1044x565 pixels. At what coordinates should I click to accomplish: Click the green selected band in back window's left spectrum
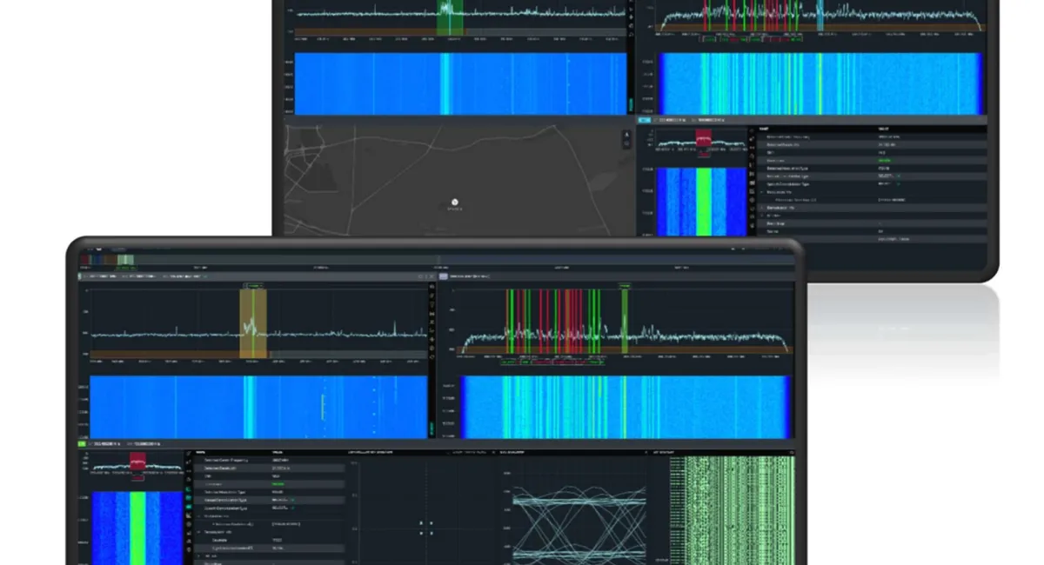click(x=450, y=17)
